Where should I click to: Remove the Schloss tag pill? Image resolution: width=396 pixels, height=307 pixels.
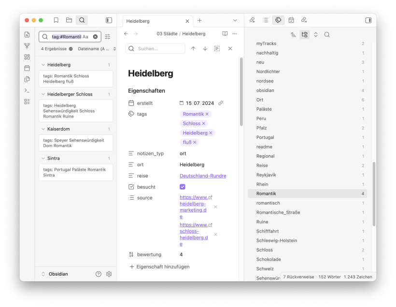[x=204, y=123]
